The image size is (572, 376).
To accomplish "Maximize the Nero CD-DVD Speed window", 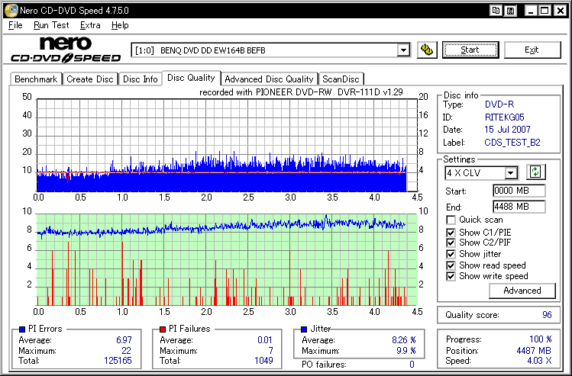I will (x=545, y=11).
